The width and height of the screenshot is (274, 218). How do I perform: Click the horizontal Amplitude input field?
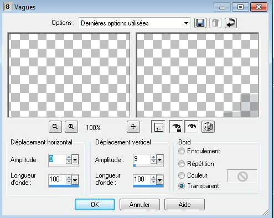pyautogui.click(x=57, y=159)
